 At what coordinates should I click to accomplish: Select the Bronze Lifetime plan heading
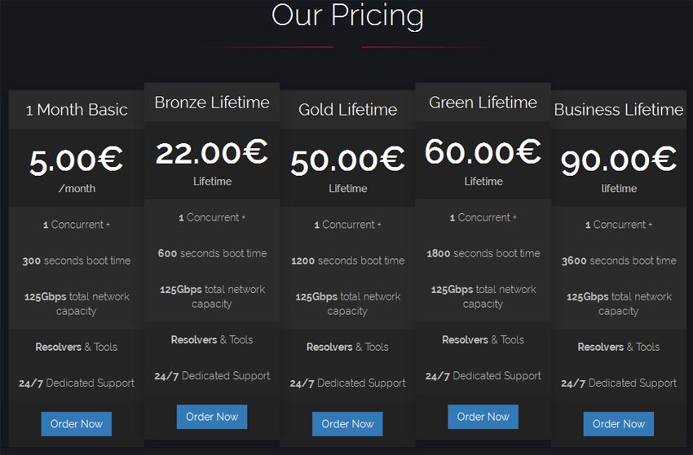tap(212, 103)
